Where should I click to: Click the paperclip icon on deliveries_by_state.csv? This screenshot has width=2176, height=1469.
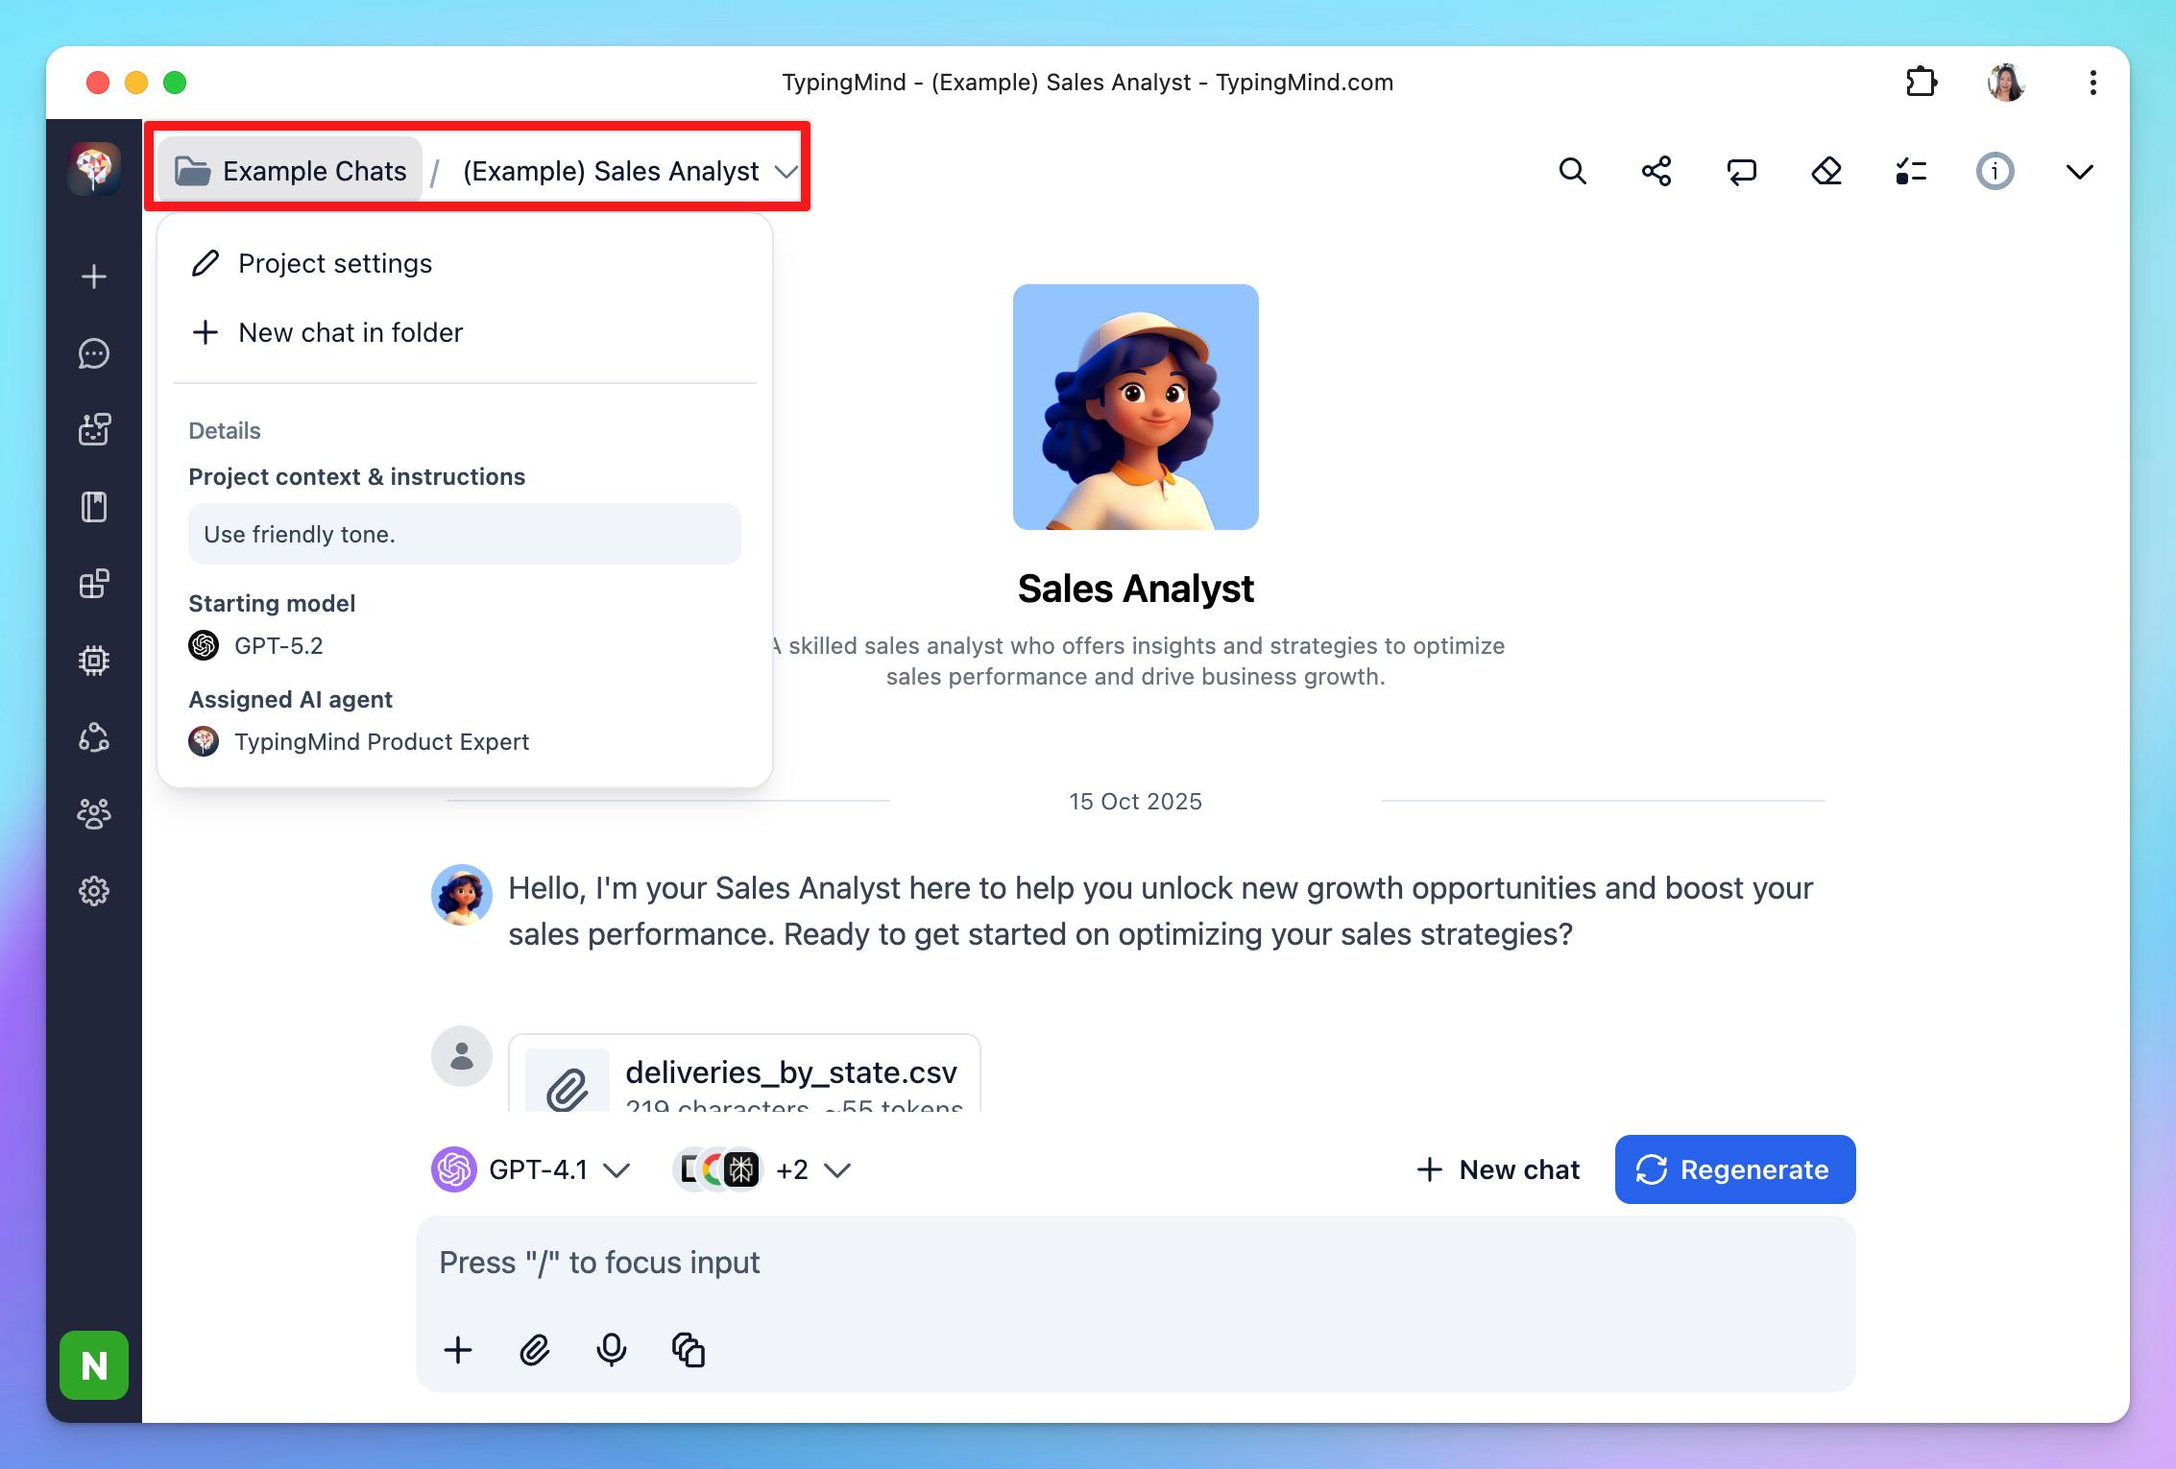coord(568,1089)
